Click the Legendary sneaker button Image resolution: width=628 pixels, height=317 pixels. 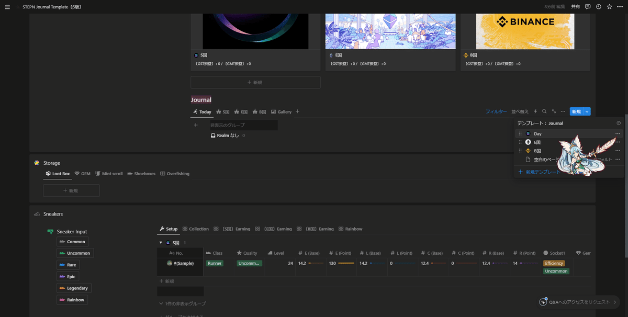74,288
